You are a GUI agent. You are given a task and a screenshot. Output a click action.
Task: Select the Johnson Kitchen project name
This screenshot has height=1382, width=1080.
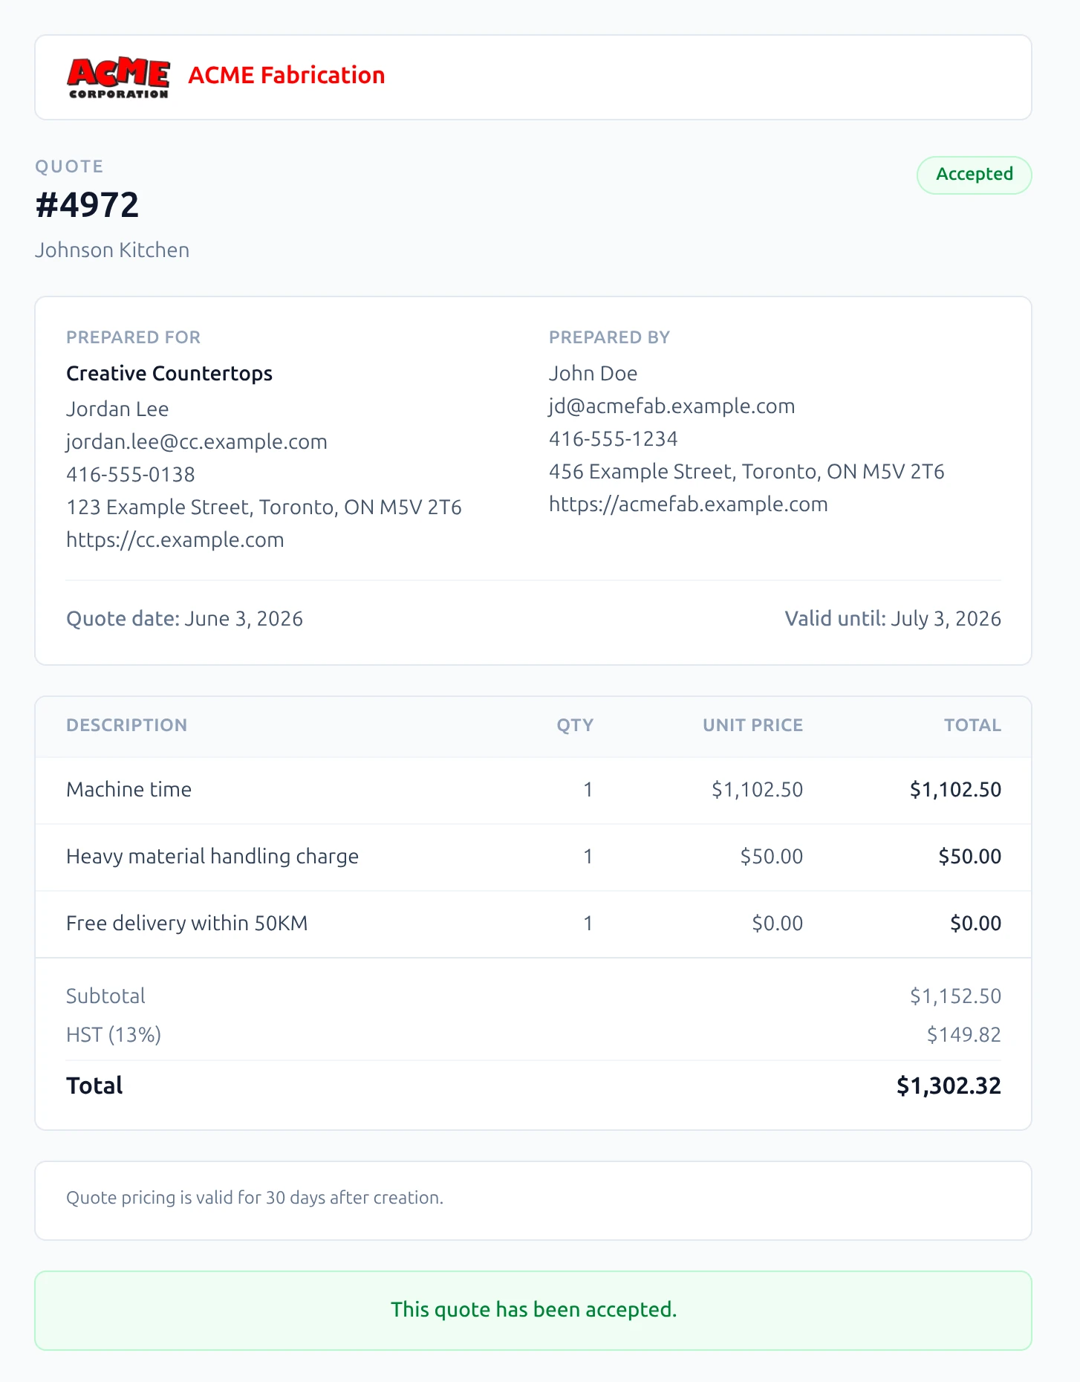pos(112,250)
